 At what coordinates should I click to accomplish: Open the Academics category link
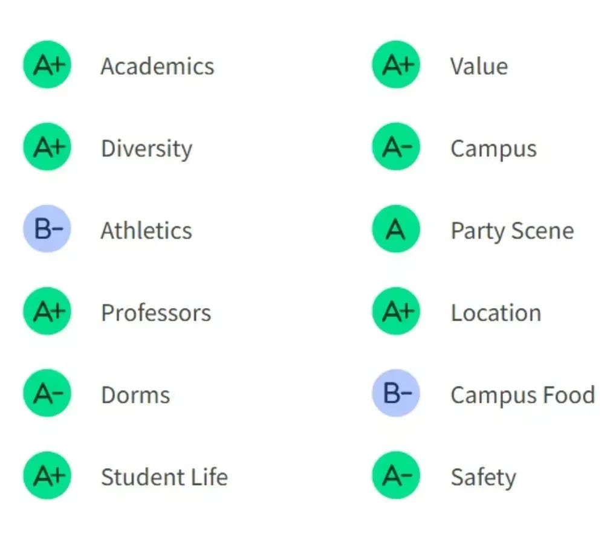158,66
